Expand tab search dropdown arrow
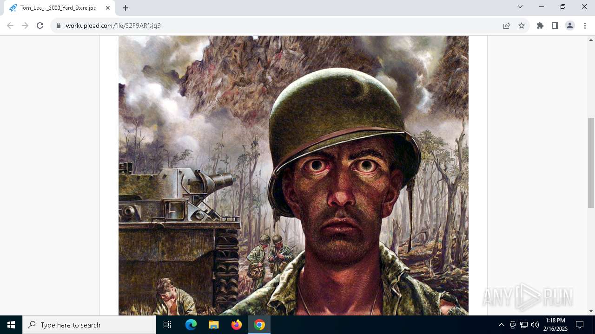Image resolution: width=595 pixels, height=334 pixels. pos(520,6)
